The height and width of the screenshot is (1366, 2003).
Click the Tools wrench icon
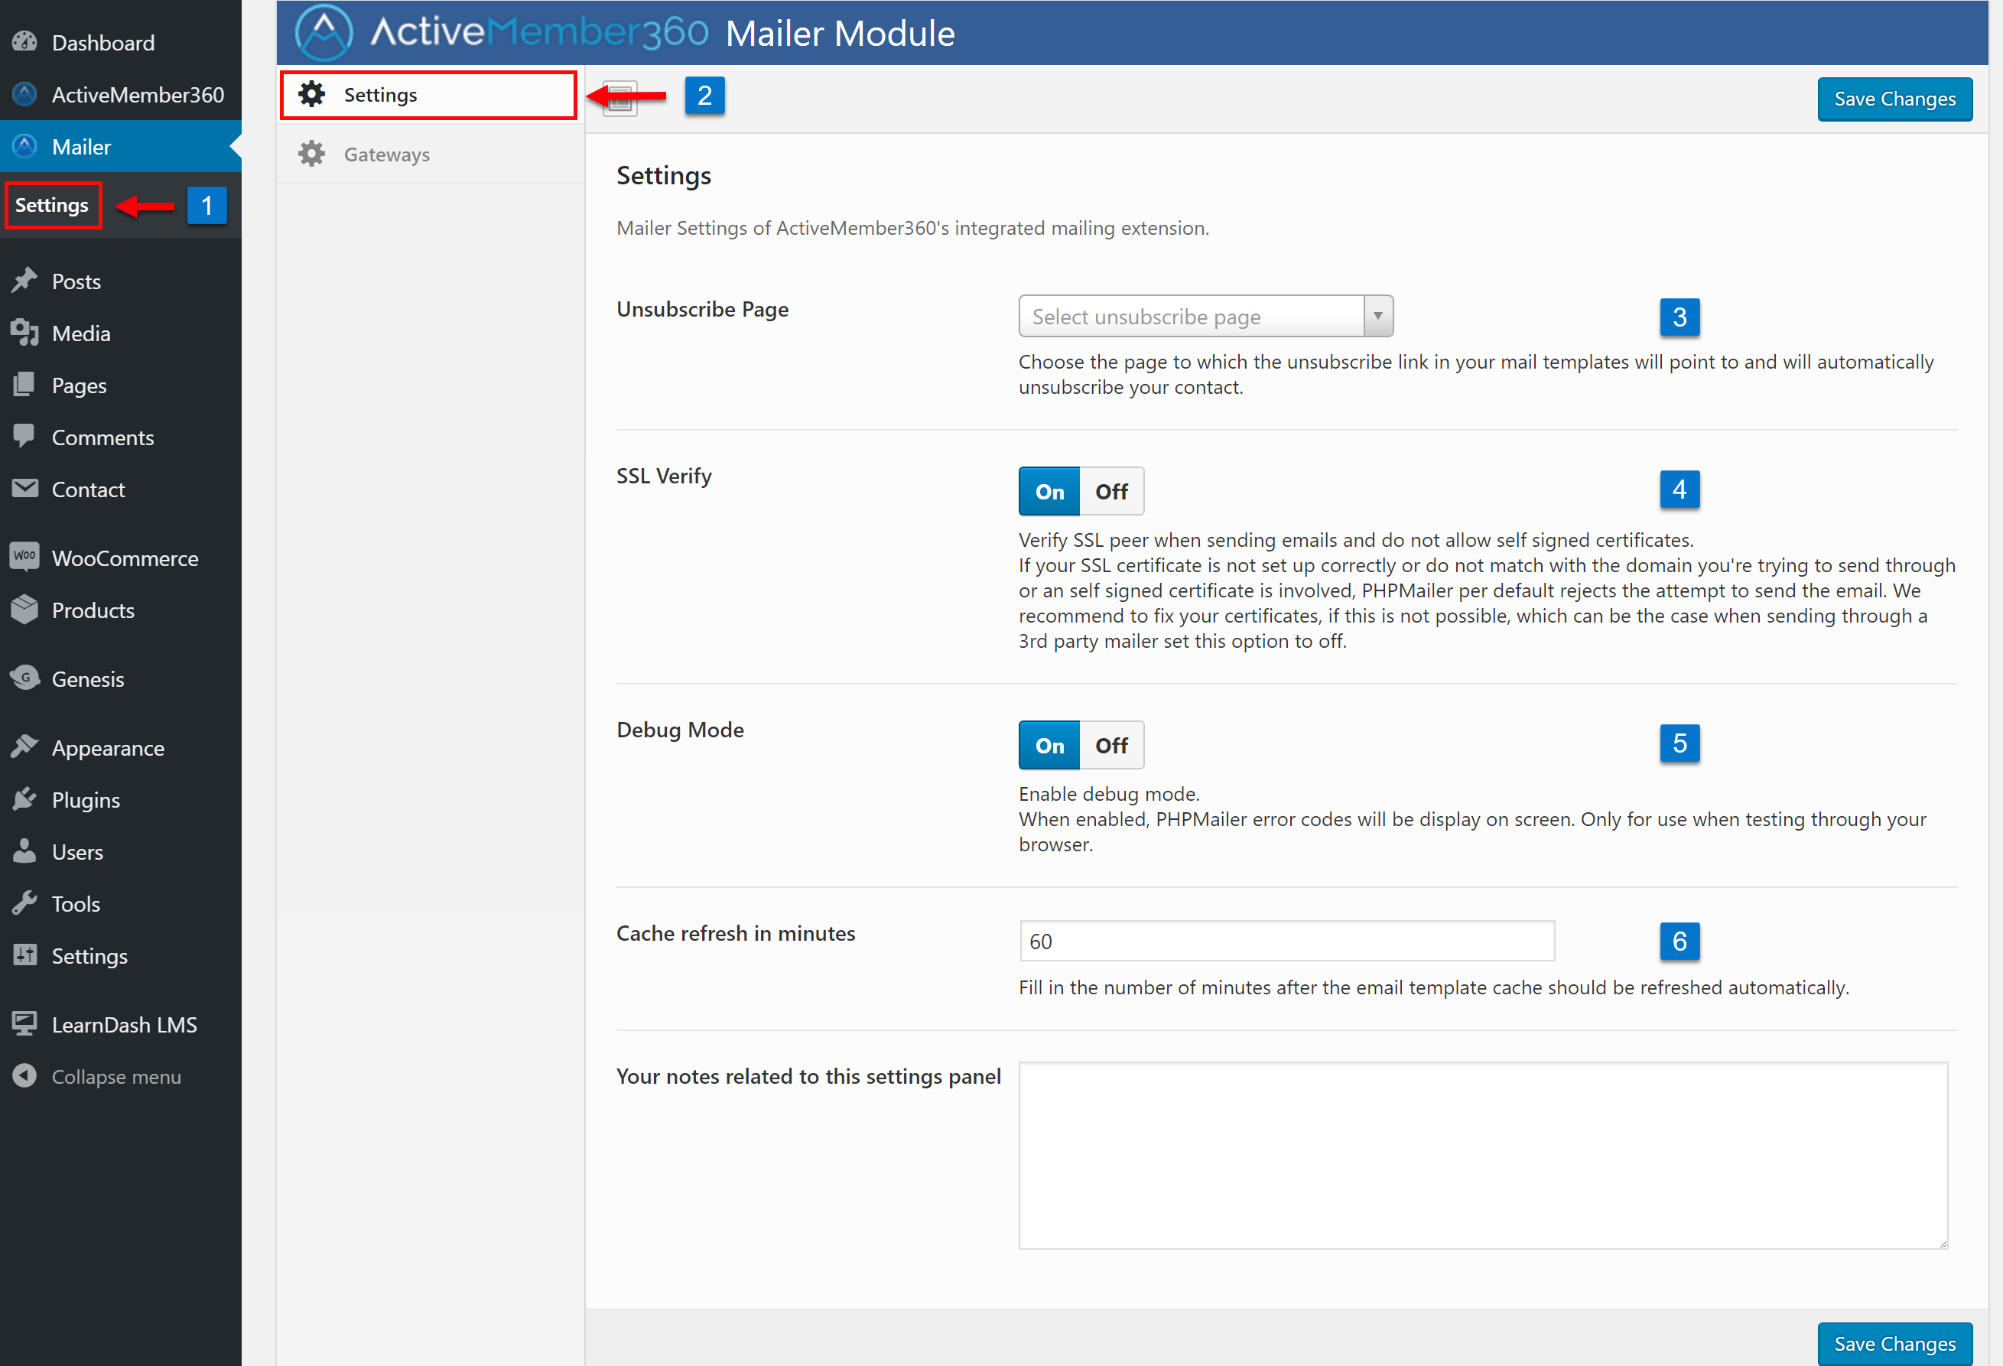(25, 903)
